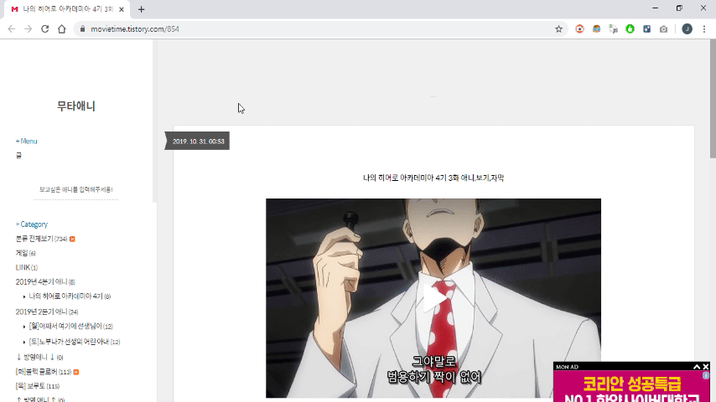Bookmark this page with star icon

tap(558, 28)
